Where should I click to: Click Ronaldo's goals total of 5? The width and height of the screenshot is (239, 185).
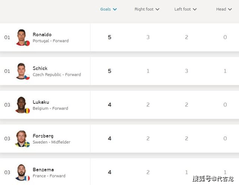coord(109,37)
